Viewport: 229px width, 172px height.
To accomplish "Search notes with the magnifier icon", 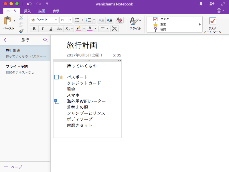I will tap(45, 40).
